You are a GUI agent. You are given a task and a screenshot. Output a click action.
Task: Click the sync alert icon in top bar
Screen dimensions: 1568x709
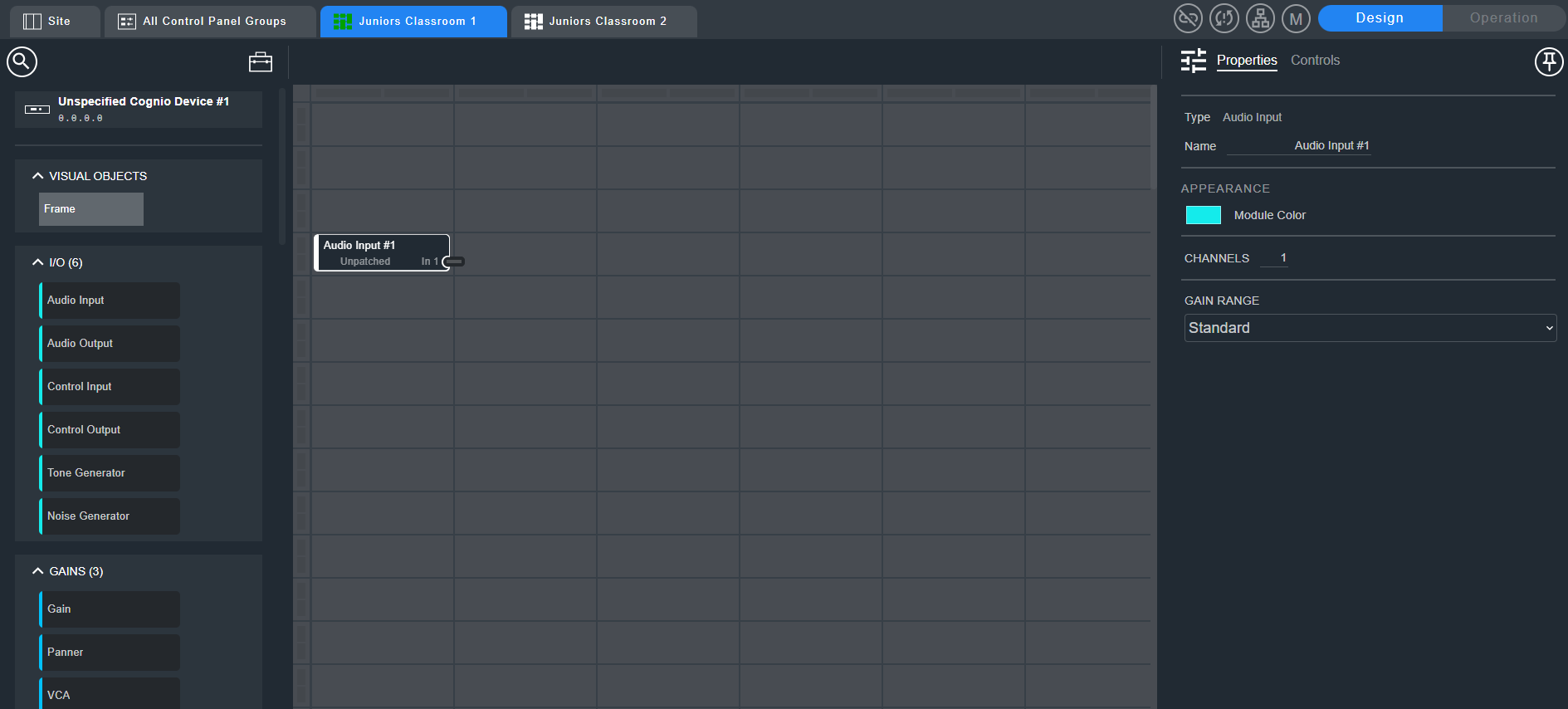coord(1224,18)
